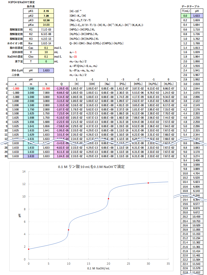Viewport: 207px width, 275px height.
Task: Click the Q cell showing 1.04.E-10 in row 30
Action: pos(61,156)
